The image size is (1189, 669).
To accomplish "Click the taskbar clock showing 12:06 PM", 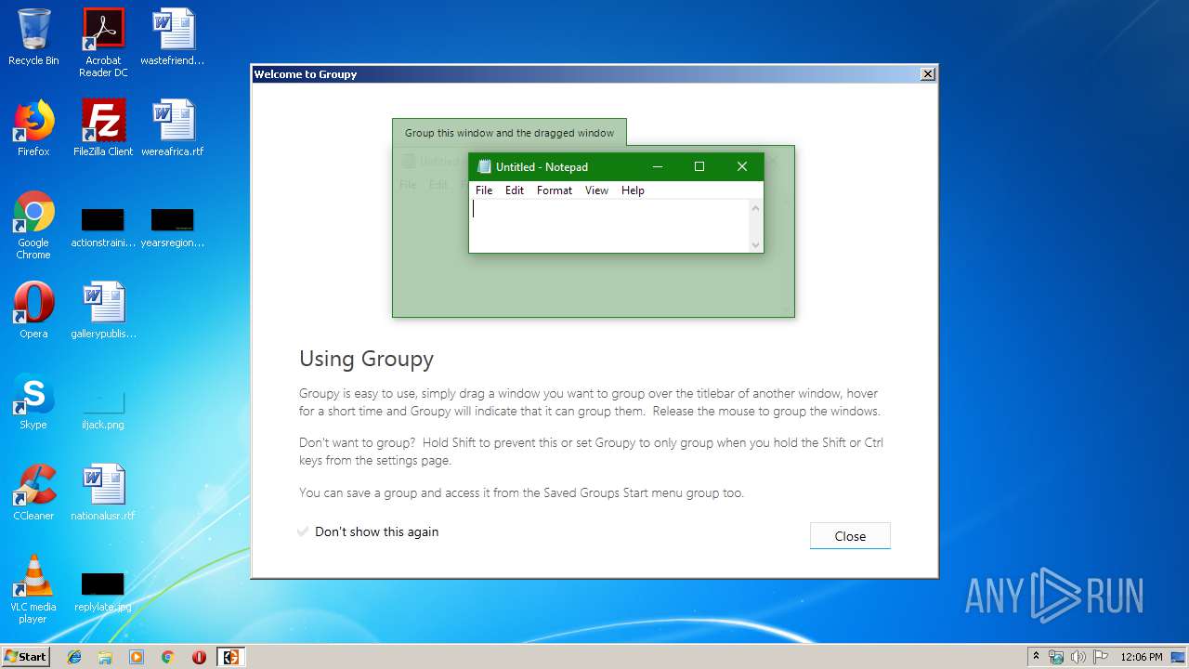I will 1142,657.
